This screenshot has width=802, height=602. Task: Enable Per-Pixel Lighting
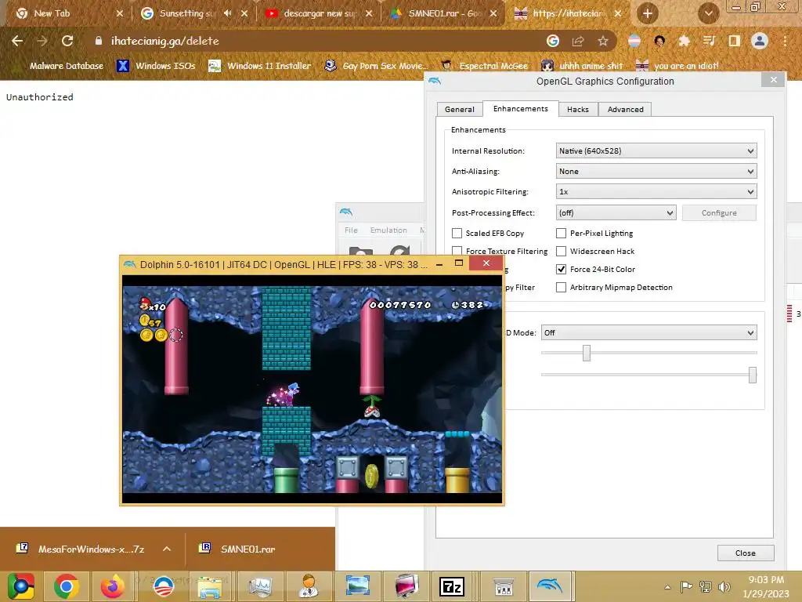click(x=561, y=234)
